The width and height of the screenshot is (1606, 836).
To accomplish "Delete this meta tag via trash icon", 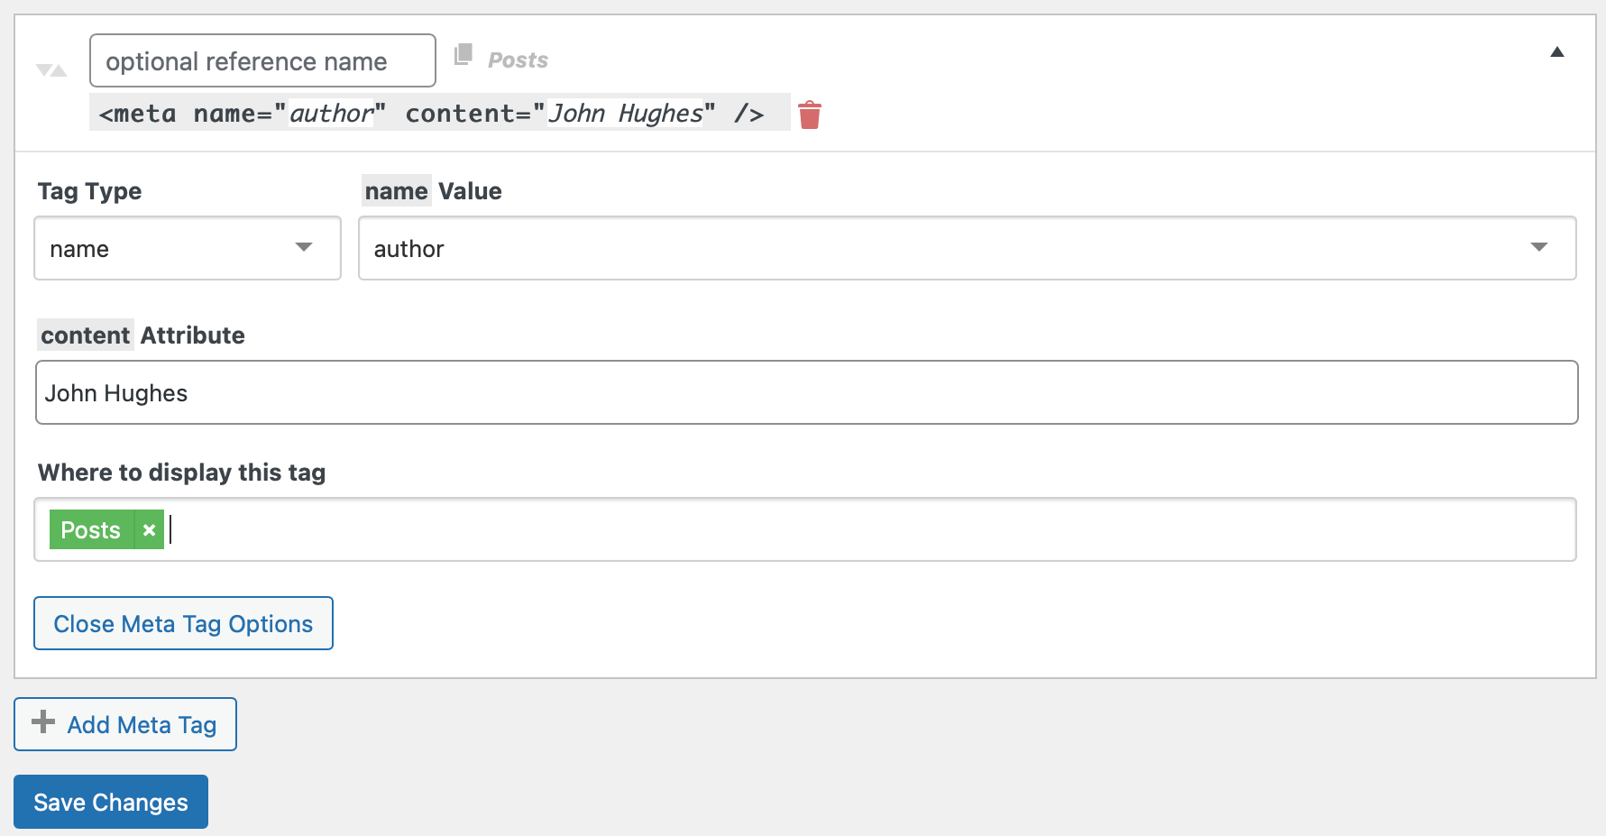I will [x=809, y=114].
